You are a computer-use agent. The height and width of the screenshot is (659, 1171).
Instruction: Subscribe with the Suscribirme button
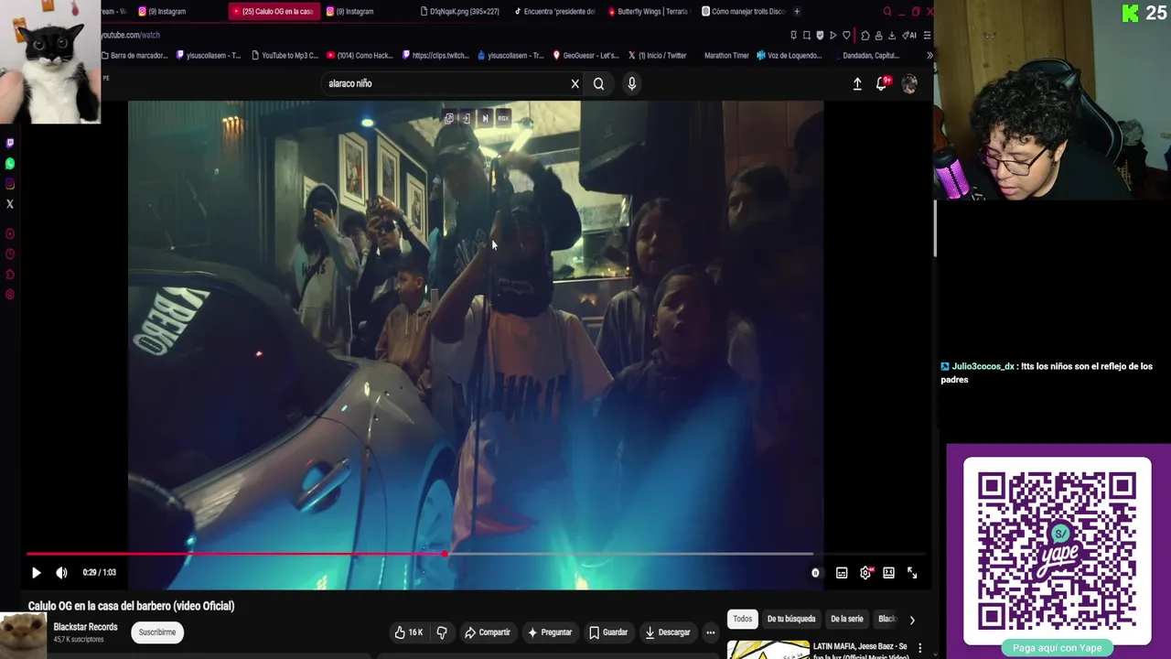point(157,632)
